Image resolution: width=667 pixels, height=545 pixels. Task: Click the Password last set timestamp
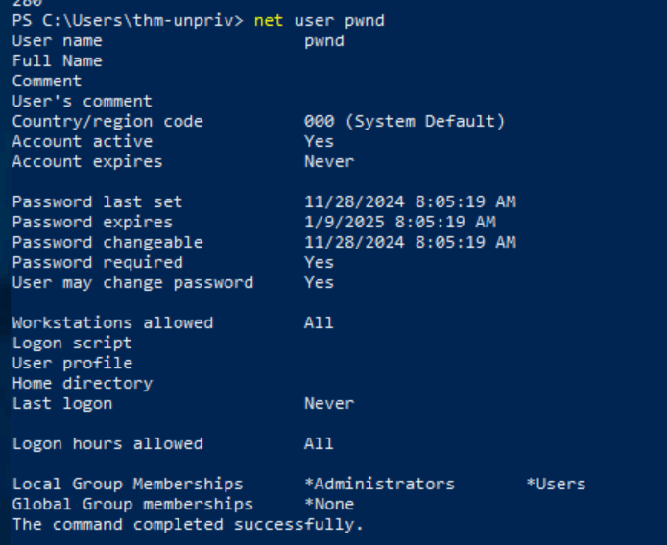tap(410, 202)
